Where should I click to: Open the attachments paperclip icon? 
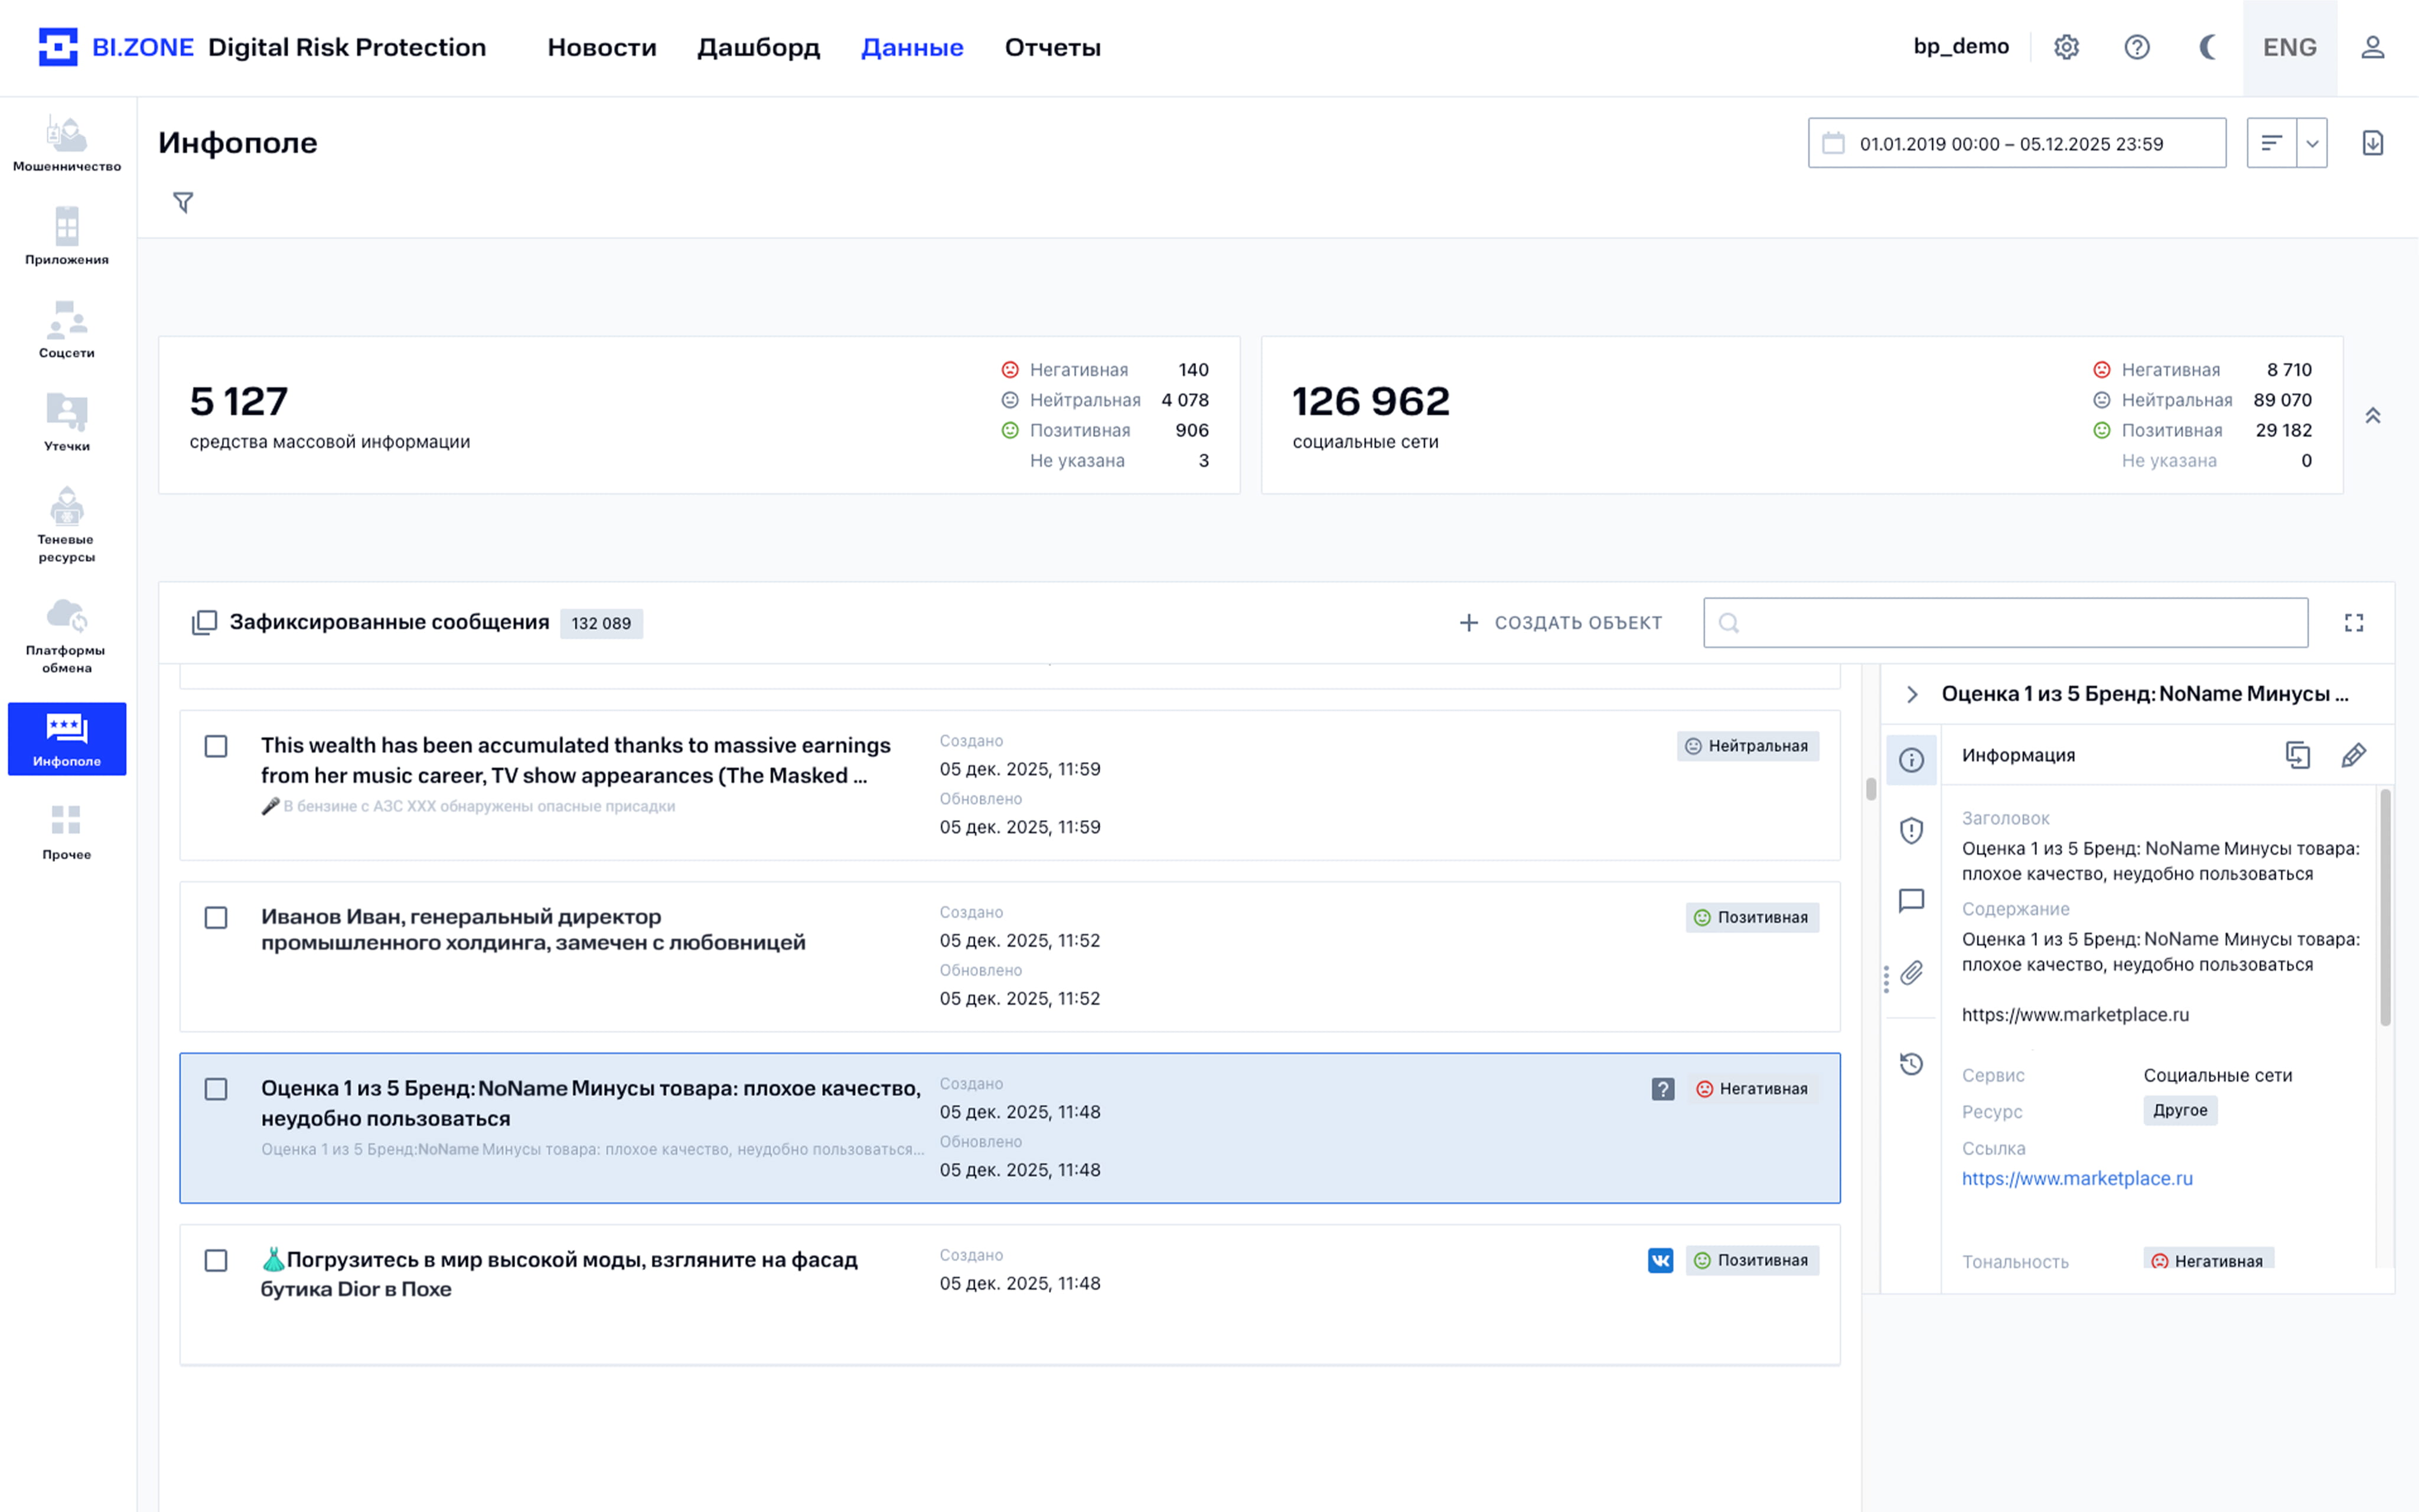pos(1910,973)
